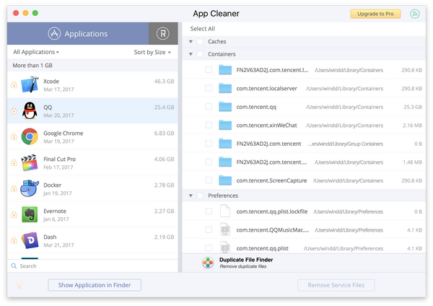This screenshot has height=306, width=433.
Task: Tick checkbox for com.tencent.ScreenCapture
Action: (x=209, y=180)
